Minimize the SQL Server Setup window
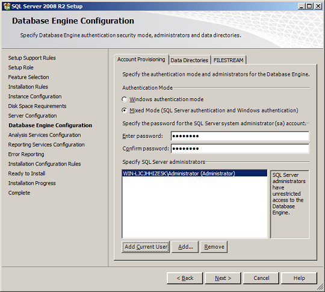The height and width of the screenshot is (292, 325). pos(302,7)
